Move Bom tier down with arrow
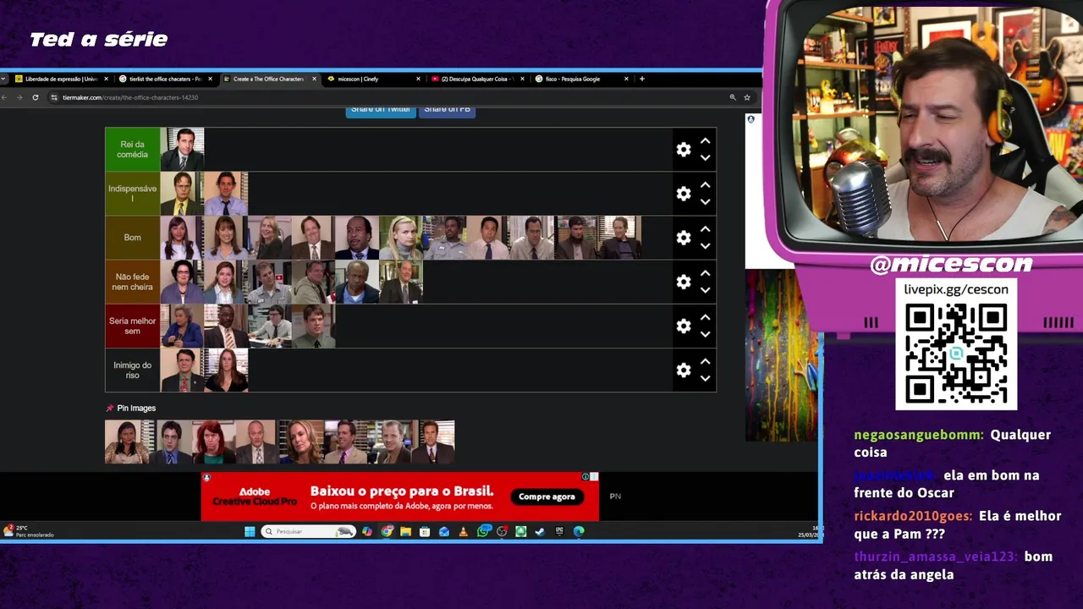Image resolution: width=1083 pixels, height=609 pixels. point(705,246)
